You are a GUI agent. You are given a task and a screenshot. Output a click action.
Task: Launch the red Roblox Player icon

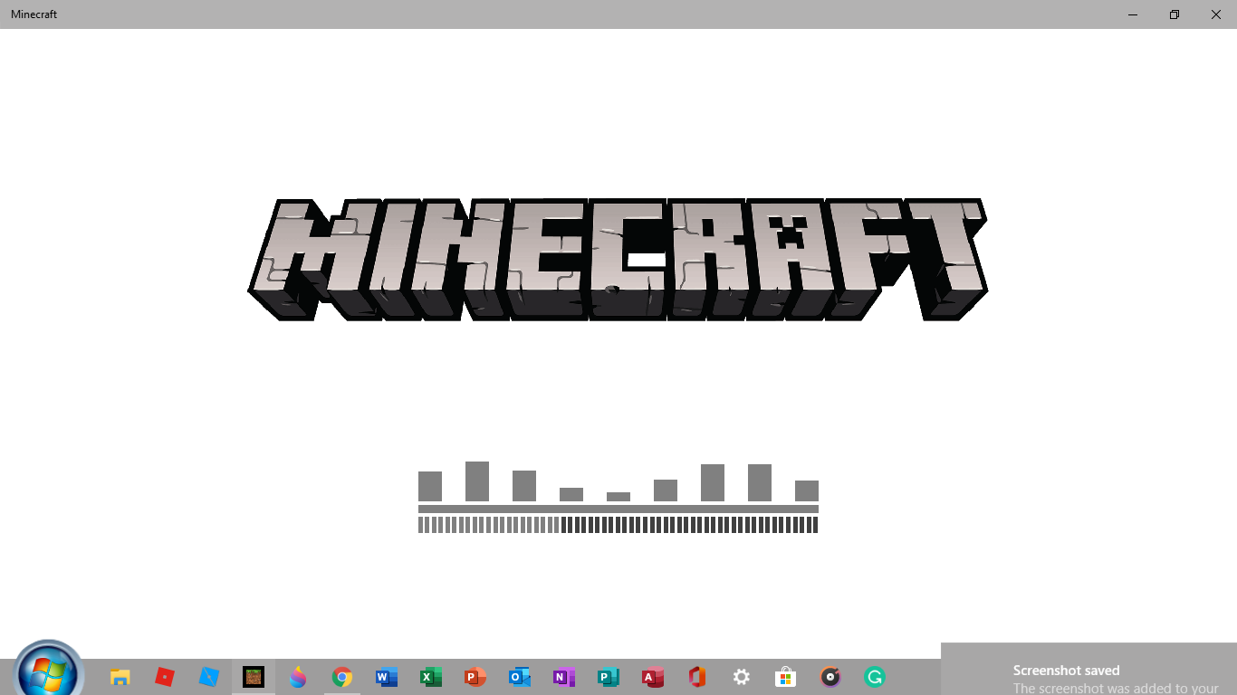[x=164, y=677]
